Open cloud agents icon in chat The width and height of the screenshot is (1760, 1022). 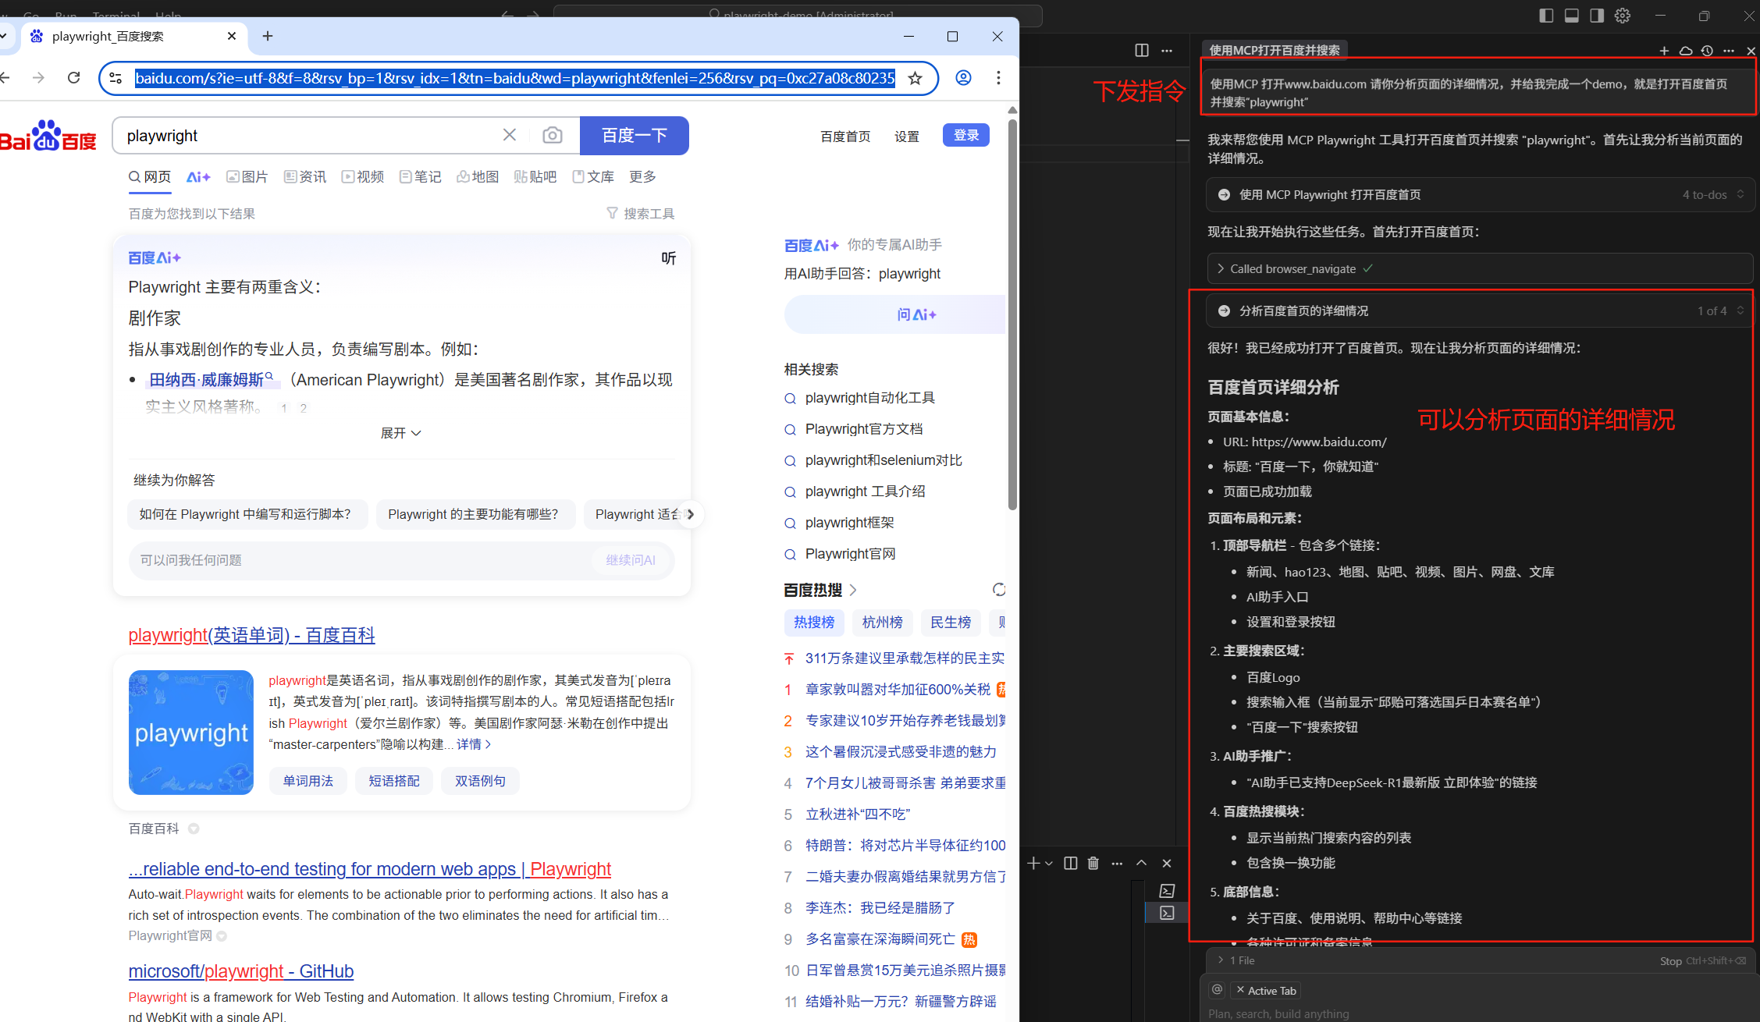click(x=1686, y=51)
